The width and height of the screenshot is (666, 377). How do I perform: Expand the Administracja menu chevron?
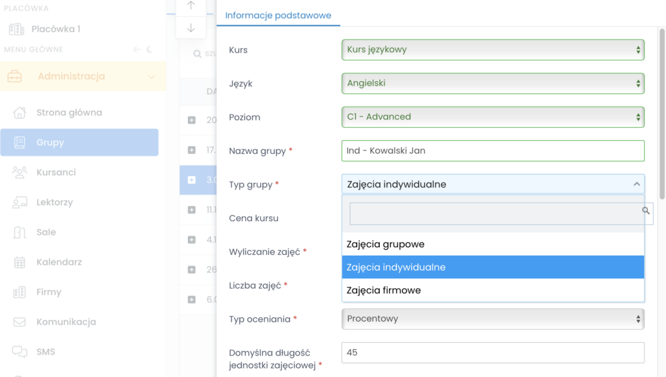(x=151, y=77)
